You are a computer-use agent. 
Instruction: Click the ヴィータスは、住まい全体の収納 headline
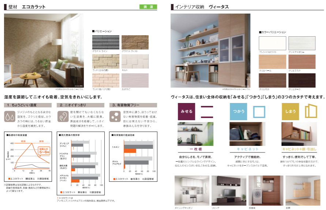click(x=248, y=97)
